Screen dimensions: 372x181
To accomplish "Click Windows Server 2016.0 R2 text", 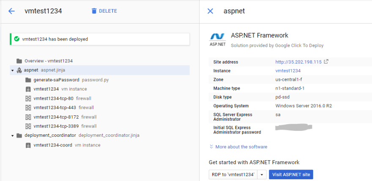I will tap(304, 106).
